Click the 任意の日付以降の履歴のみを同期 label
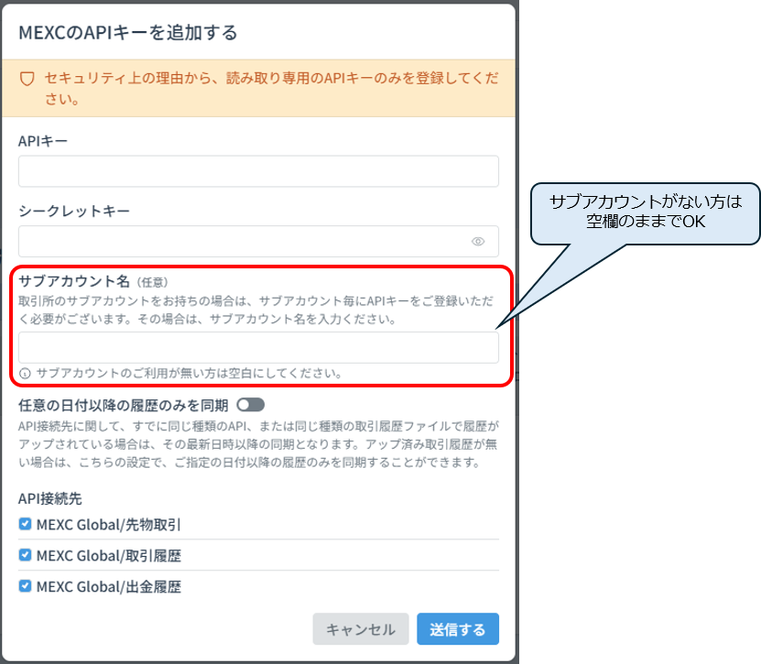Screen dimensions: 761x664 124,406
